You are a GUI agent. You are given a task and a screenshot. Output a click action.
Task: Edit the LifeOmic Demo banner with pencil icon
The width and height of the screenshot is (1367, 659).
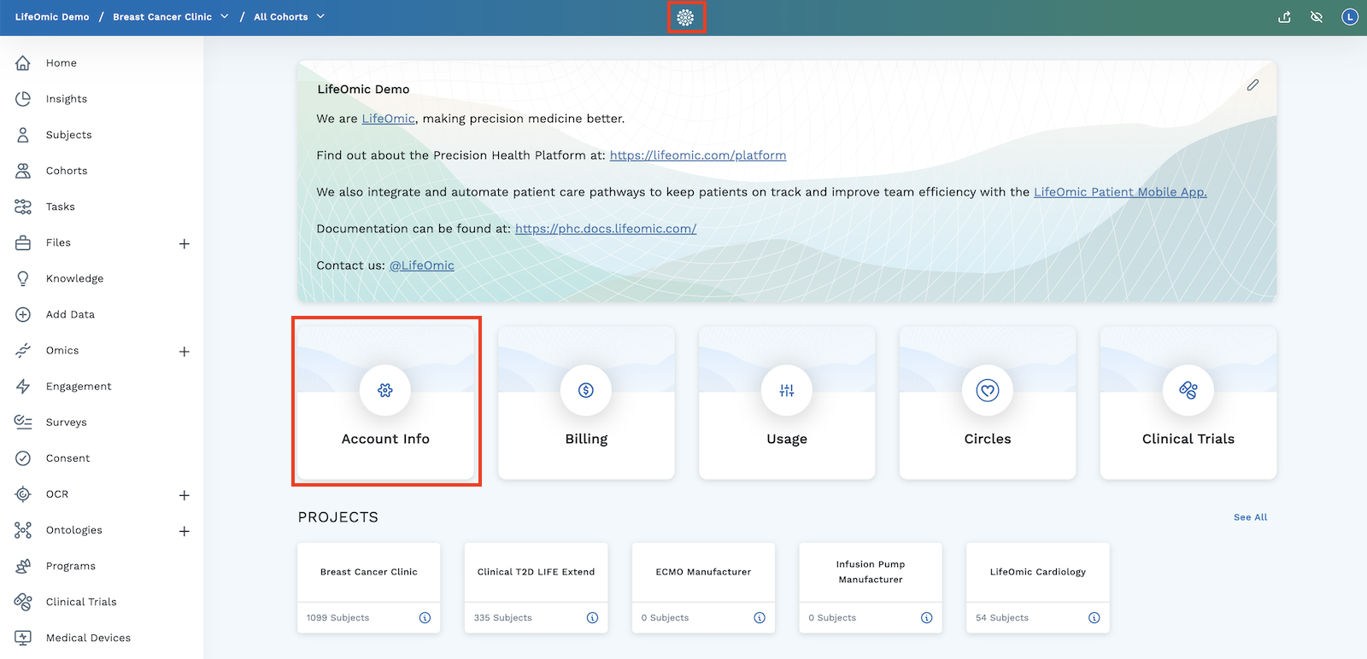tap(1253, 85)
